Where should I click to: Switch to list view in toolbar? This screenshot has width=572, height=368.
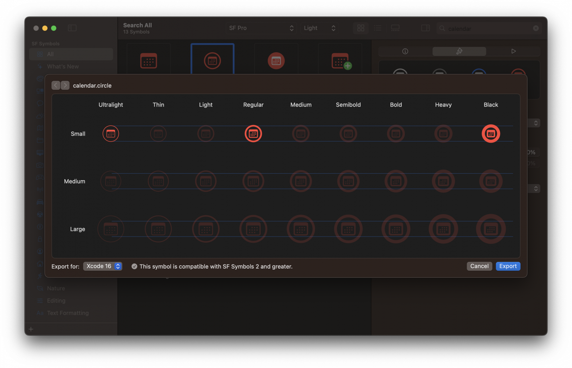click(x=378, y=28)
